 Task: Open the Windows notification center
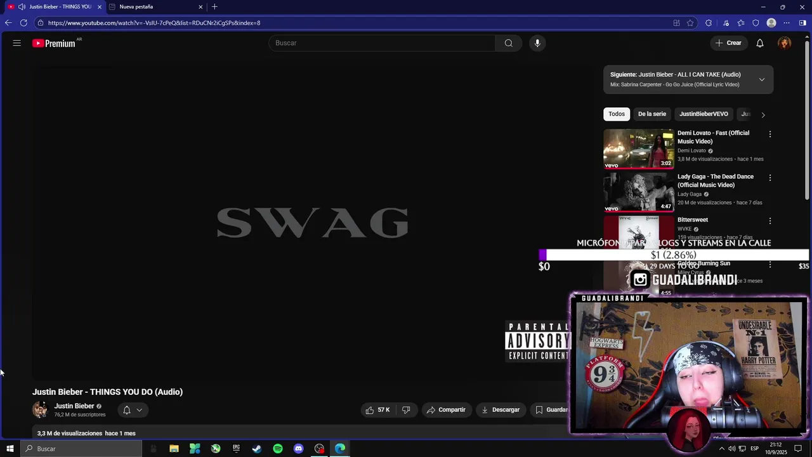799,449
